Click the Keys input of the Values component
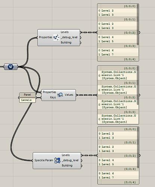 (x=53, y=97)
